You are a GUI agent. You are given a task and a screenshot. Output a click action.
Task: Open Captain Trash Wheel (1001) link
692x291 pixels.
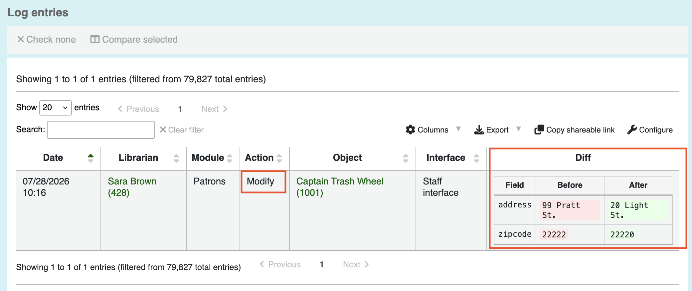tap(340, 187)
